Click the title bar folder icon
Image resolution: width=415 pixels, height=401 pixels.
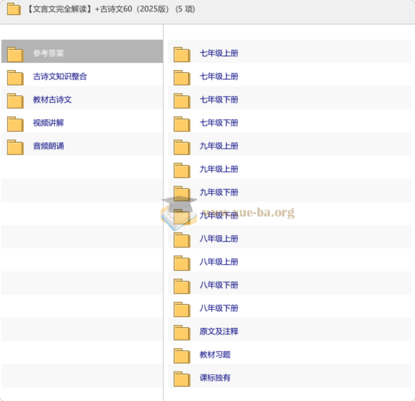pos(14,9)
